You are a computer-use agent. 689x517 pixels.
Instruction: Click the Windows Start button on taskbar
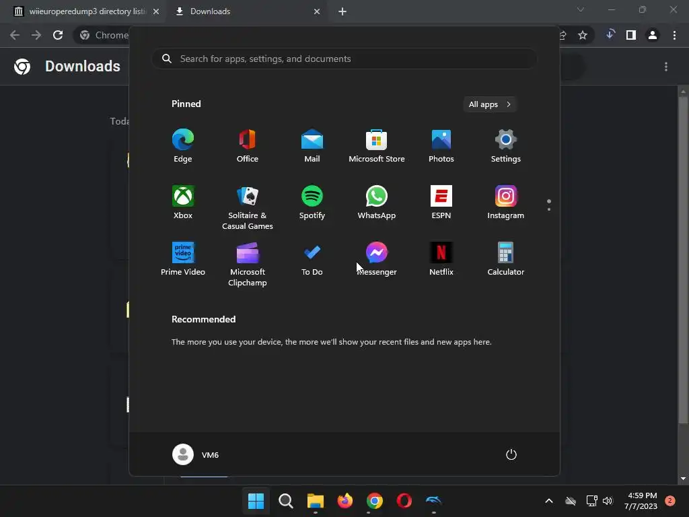(256, 500)
